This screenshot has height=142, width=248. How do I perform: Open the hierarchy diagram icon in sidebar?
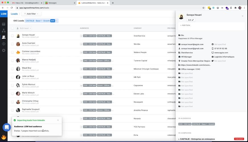pyautogui.click(x=4, y=30)
